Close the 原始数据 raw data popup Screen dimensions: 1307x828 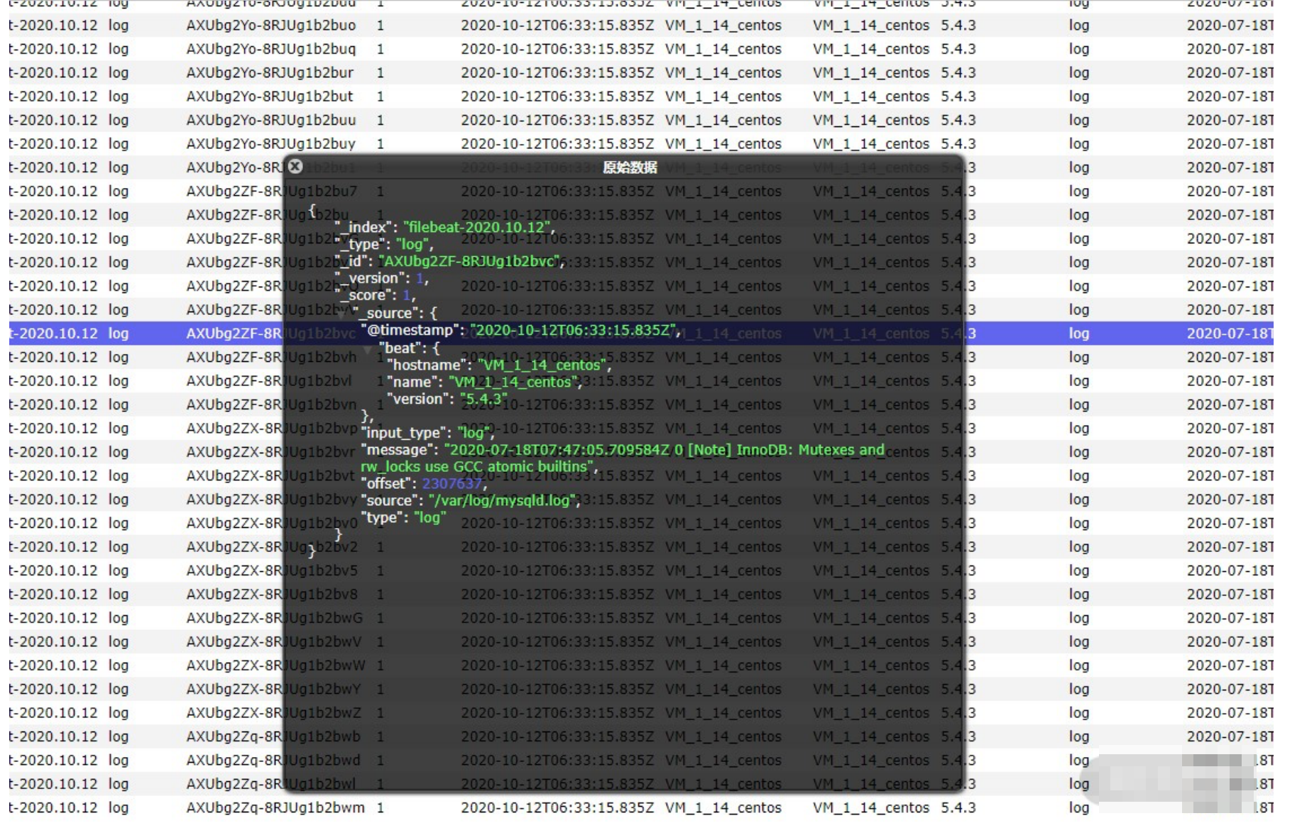pos(295,166)
